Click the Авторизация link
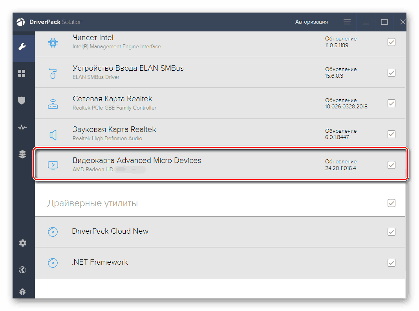The width and height of the screenshot is (419, 311). [x=311, y=22]
